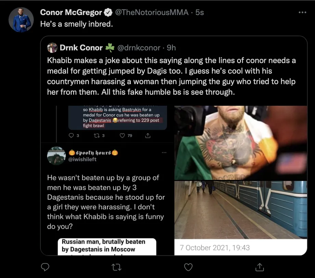315x278 pixels.
Task: Open Conor McGregor's profile picture
Action: (21, 20)
